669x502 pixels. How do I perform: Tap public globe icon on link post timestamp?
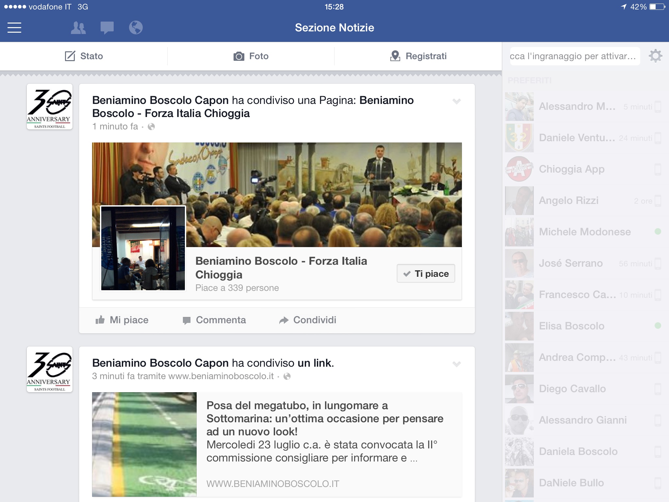click(x=287, y=376)
